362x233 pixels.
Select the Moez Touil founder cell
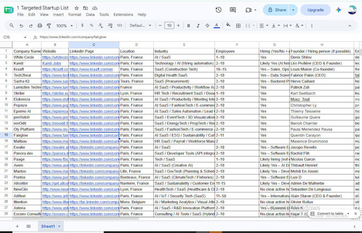tap(322, 99)
